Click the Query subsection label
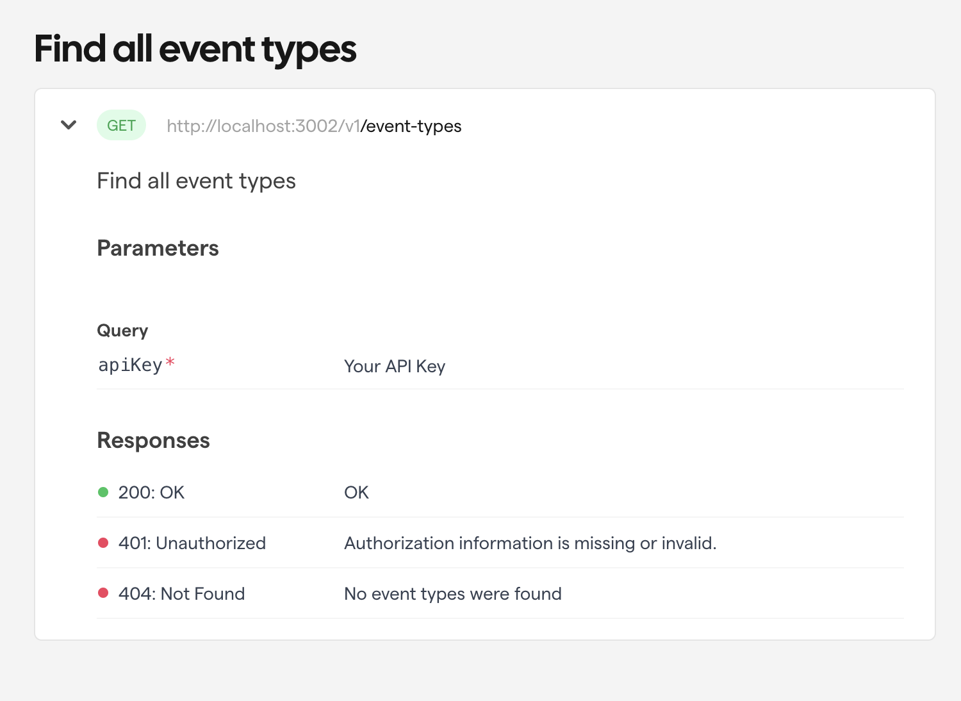The width and height of the screenshot is (961, 701). point(122,331)
